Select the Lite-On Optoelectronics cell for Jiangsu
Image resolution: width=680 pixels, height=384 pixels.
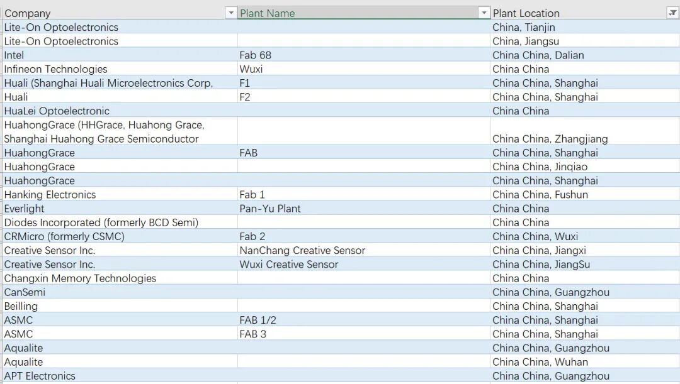click(x=120, y=41)
